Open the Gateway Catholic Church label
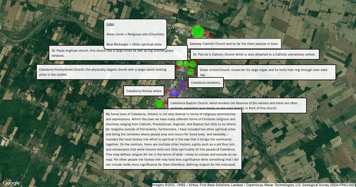This screenshot has width=356, height=187. click(x=234, y=44)
